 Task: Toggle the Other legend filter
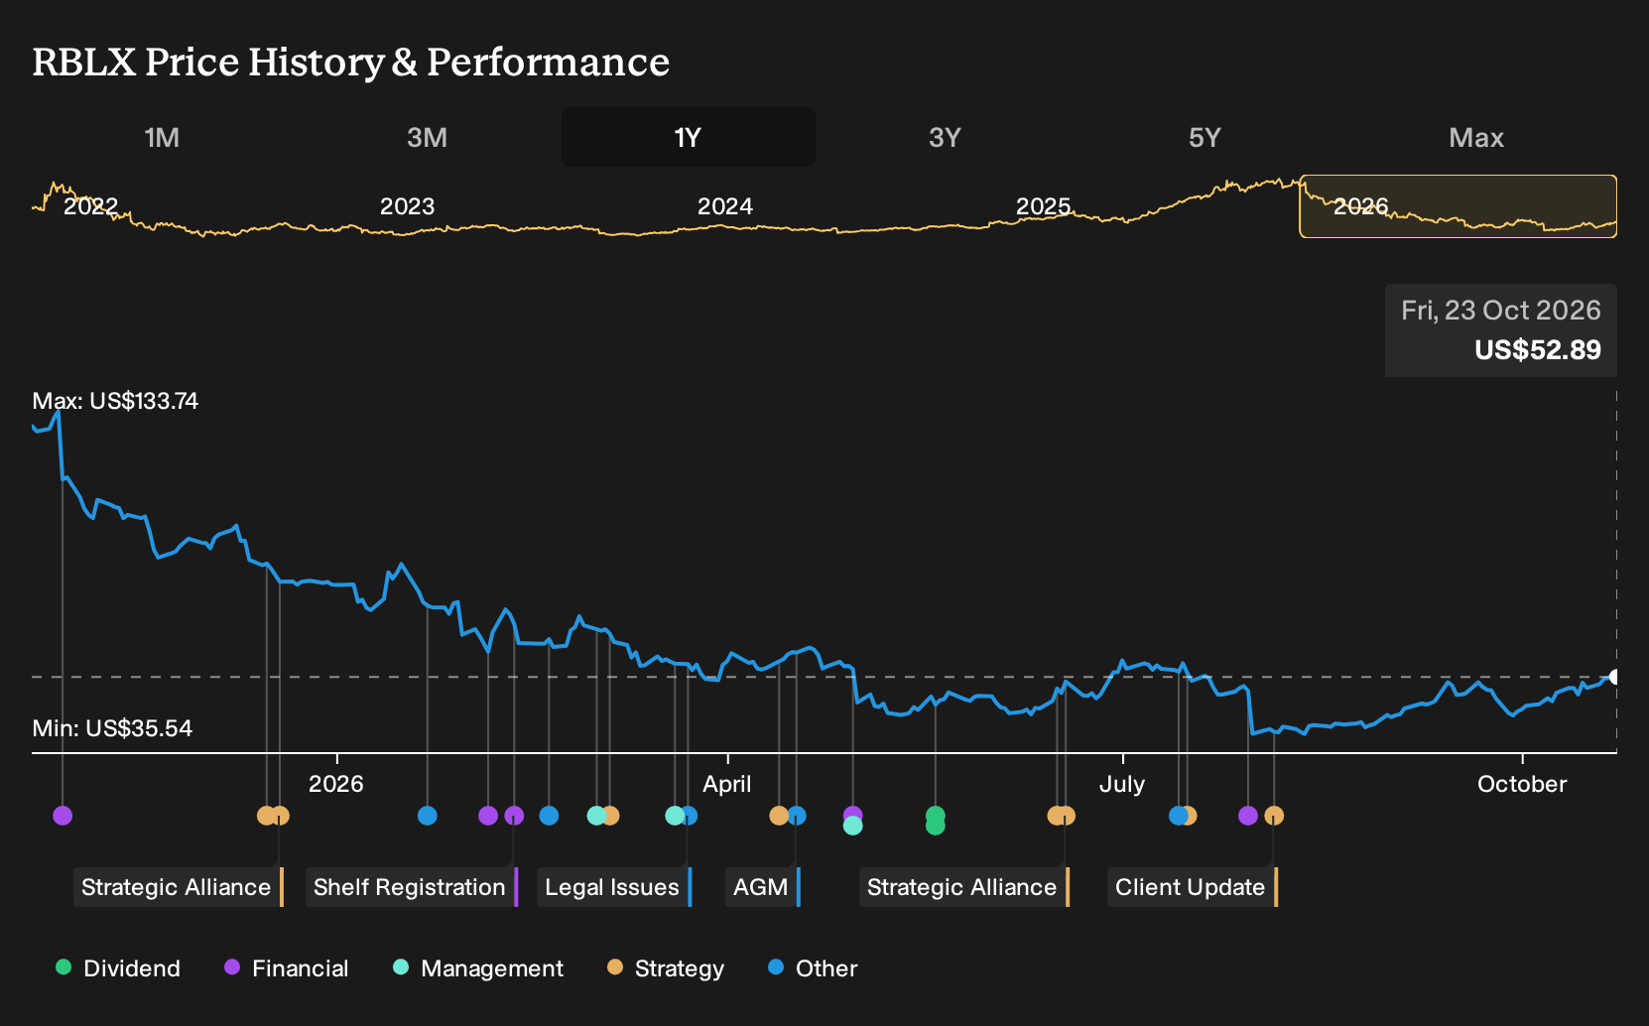[813, 968]
